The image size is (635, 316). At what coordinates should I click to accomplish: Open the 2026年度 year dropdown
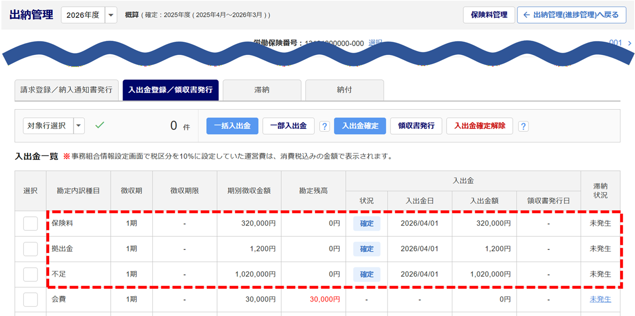pos(112,15)
